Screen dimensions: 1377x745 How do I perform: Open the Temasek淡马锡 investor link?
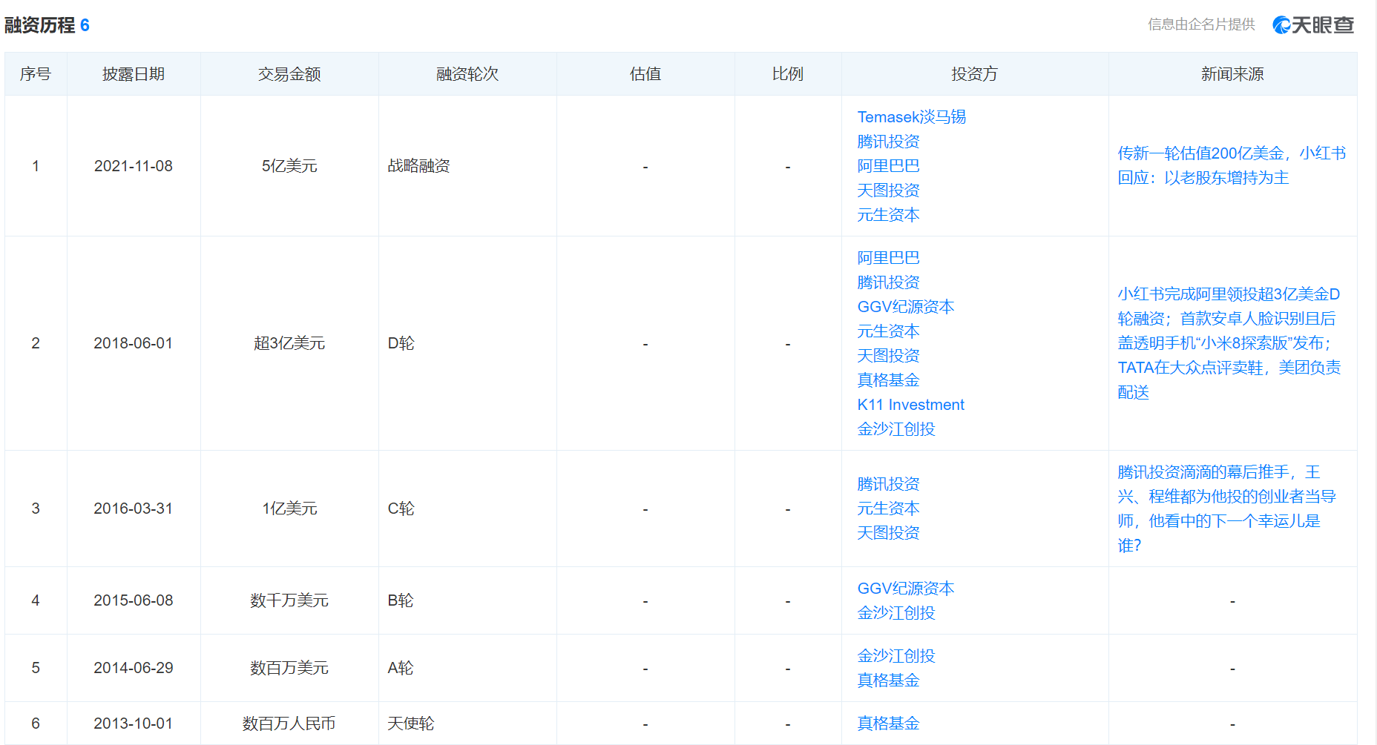tap(911, 117)
